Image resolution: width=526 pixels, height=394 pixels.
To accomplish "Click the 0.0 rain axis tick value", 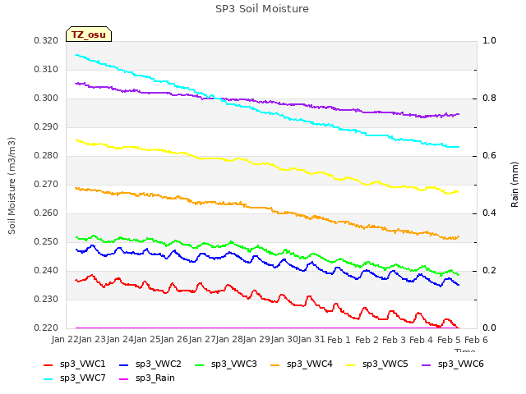I will click(x=489, y=328).
